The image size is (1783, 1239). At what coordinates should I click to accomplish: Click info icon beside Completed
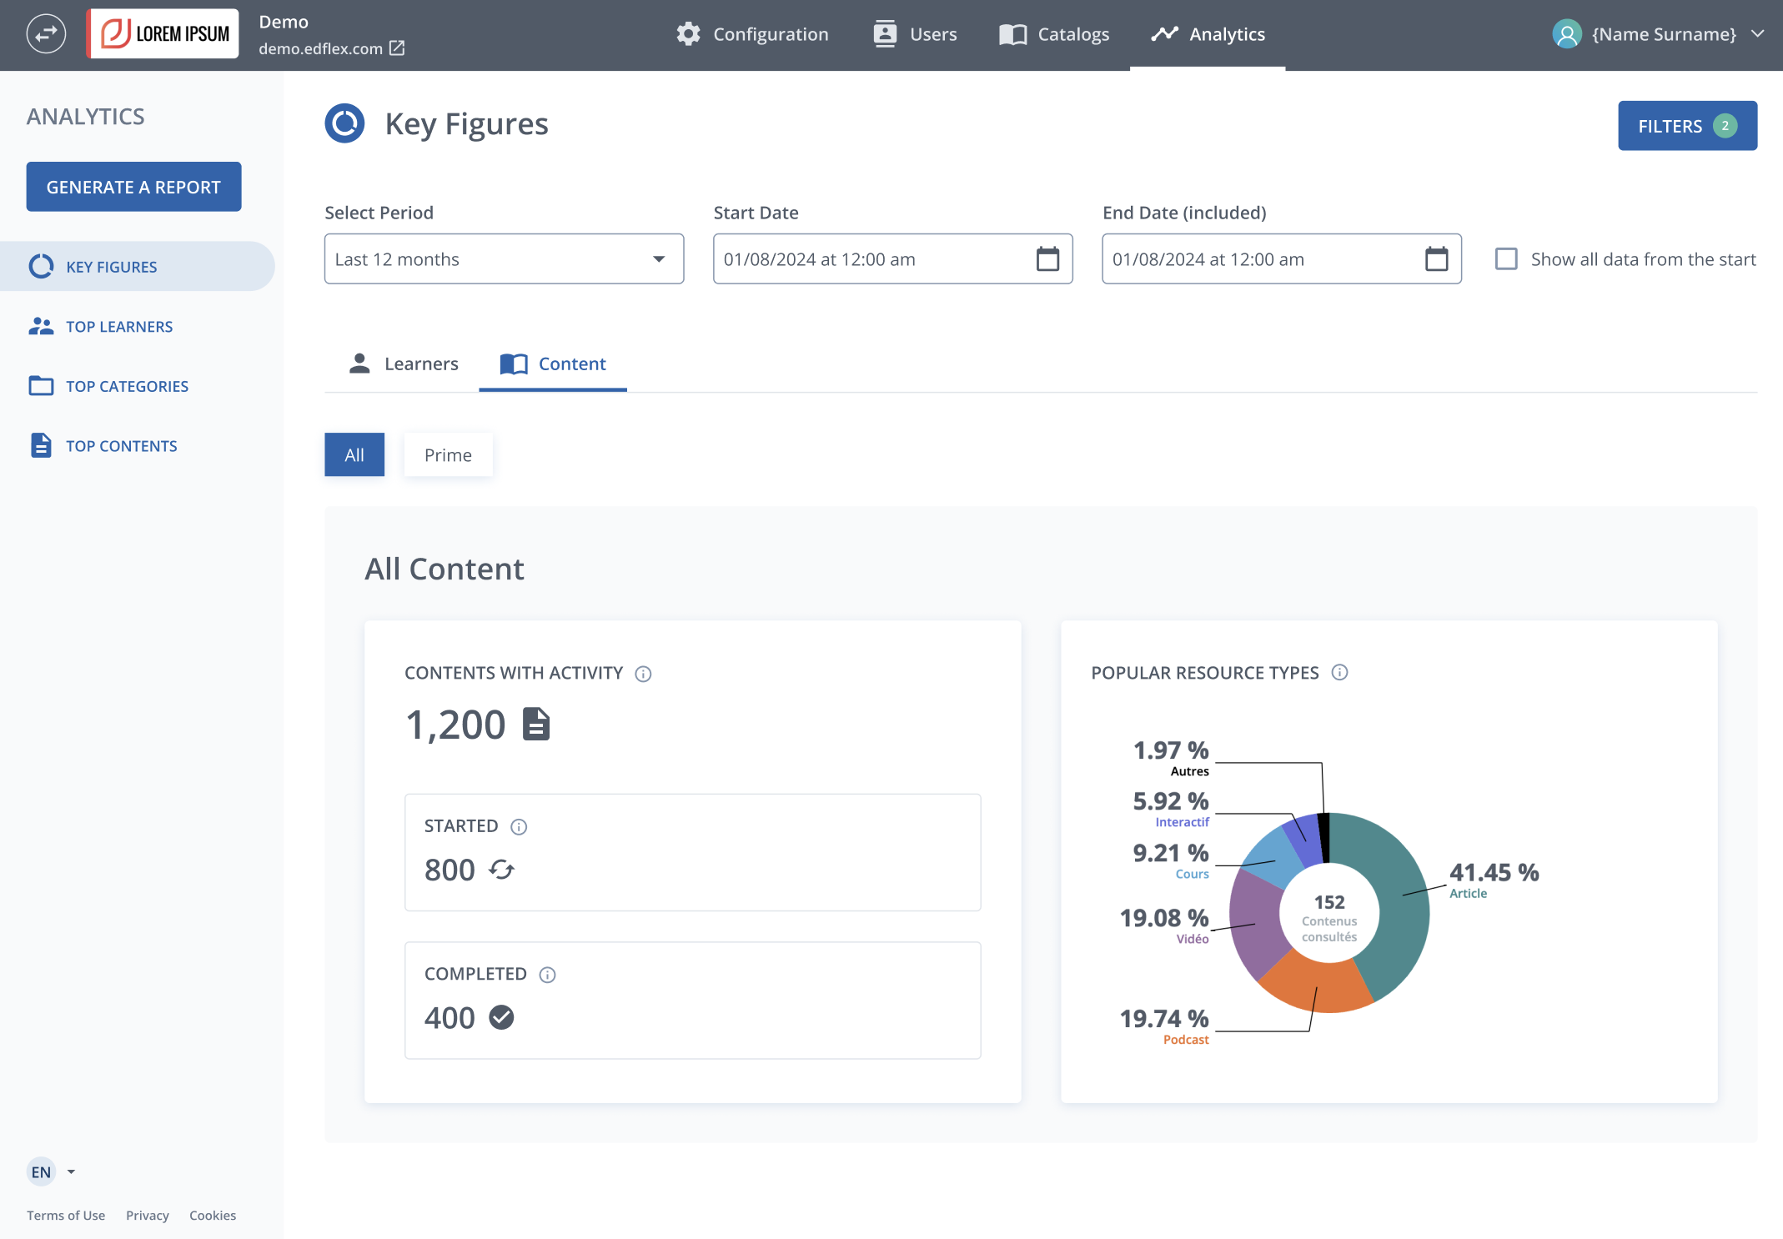point(547,975)
